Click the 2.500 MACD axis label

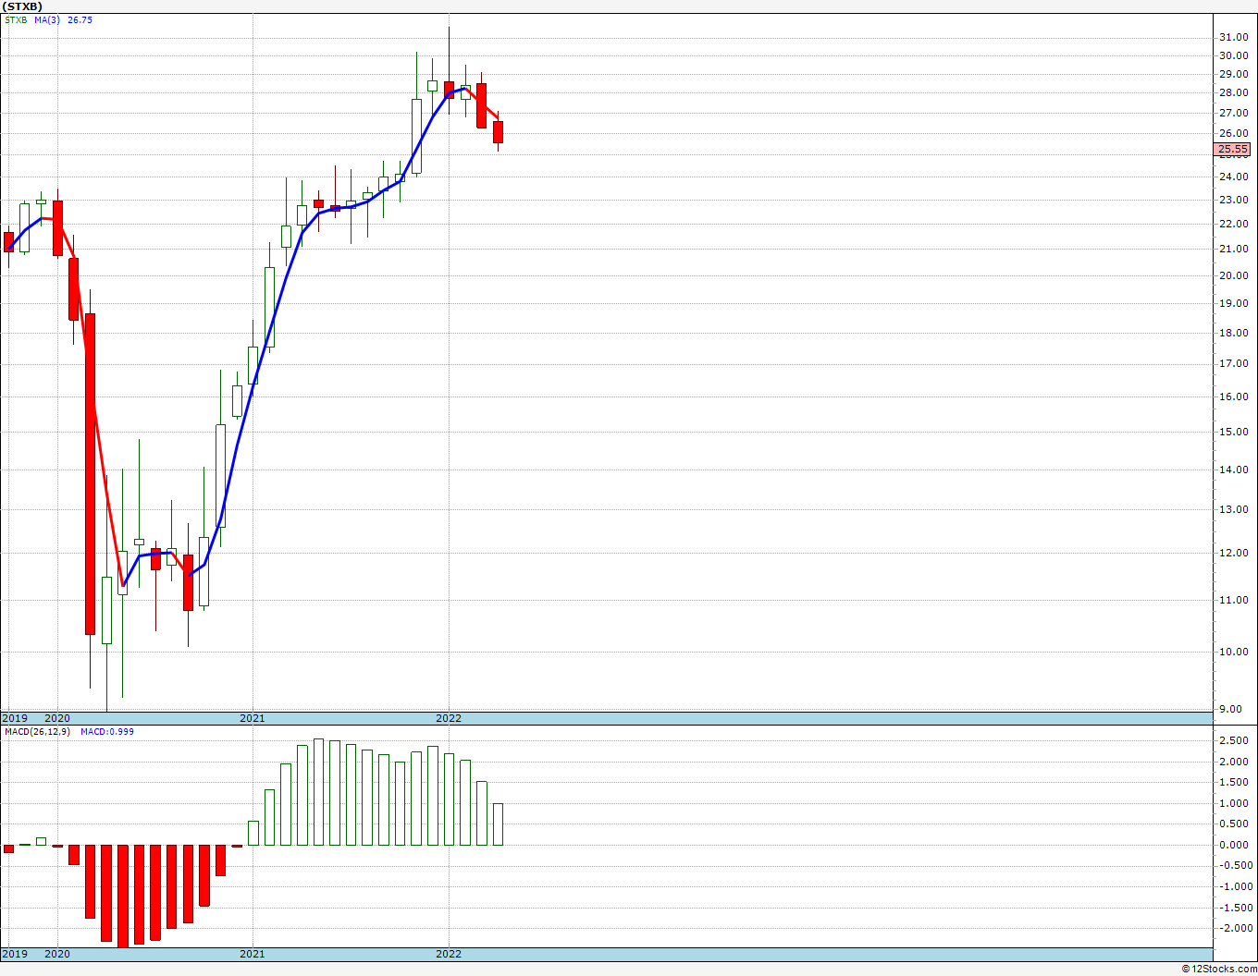click(1235, 741)
